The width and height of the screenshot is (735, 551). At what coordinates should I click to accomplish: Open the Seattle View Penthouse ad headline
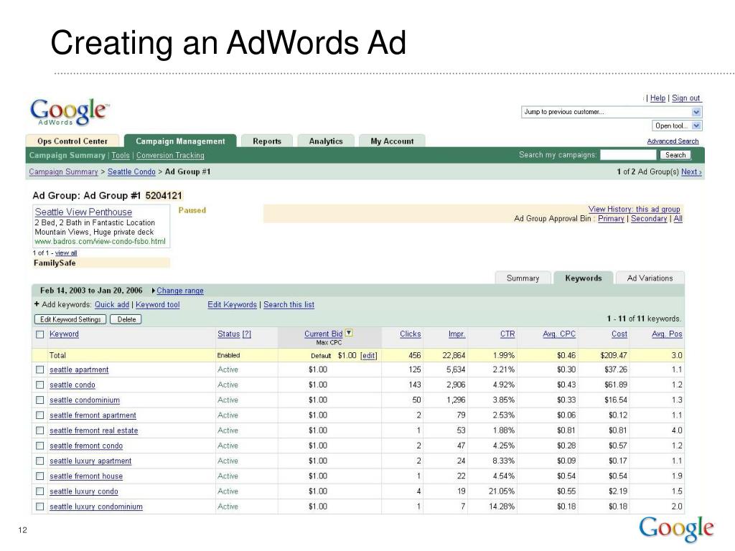(83, 212)
